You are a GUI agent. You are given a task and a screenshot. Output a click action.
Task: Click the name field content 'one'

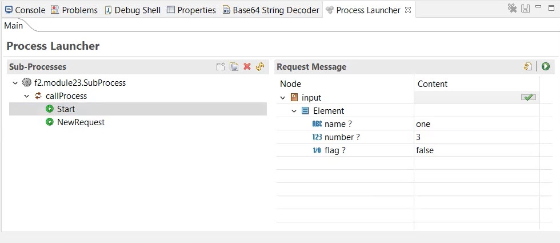pos(423,124)
